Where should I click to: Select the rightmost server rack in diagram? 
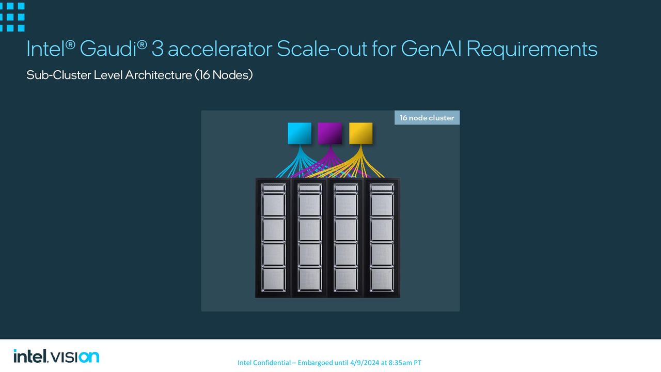click(382, 238)
